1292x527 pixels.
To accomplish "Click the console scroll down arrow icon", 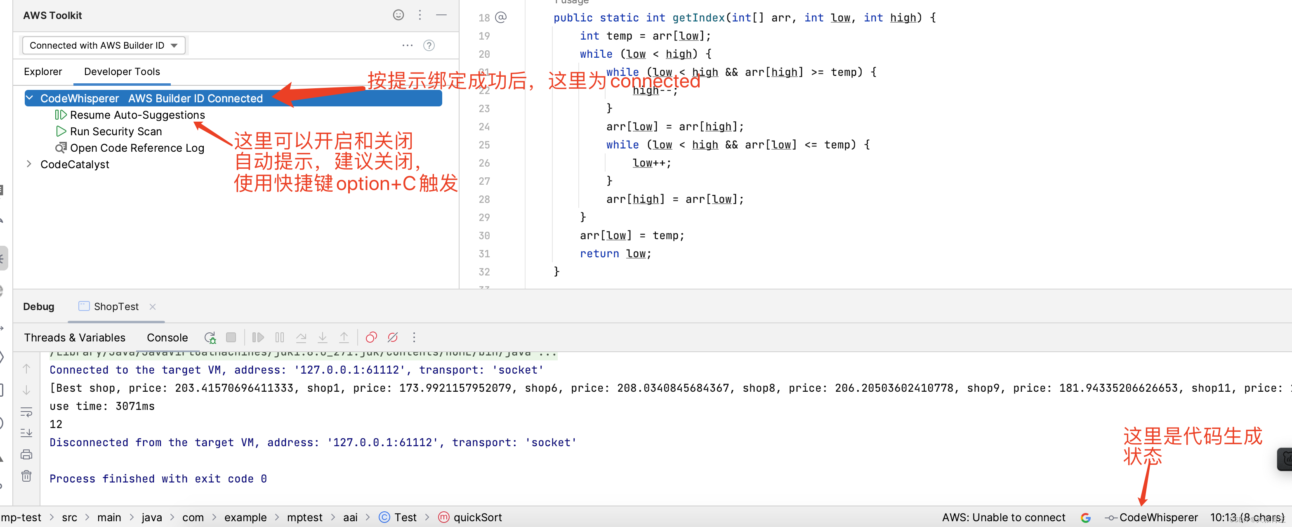I will click(26, 390).
